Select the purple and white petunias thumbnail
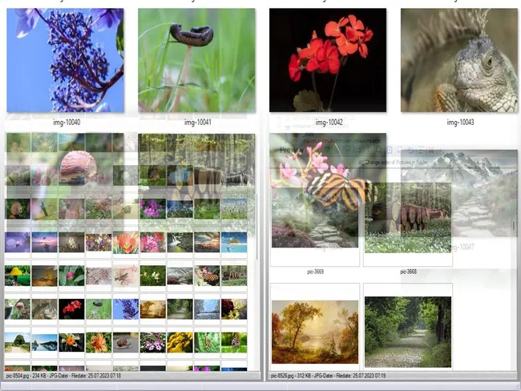This screenshot has width=521, height=391. [153, 342]
